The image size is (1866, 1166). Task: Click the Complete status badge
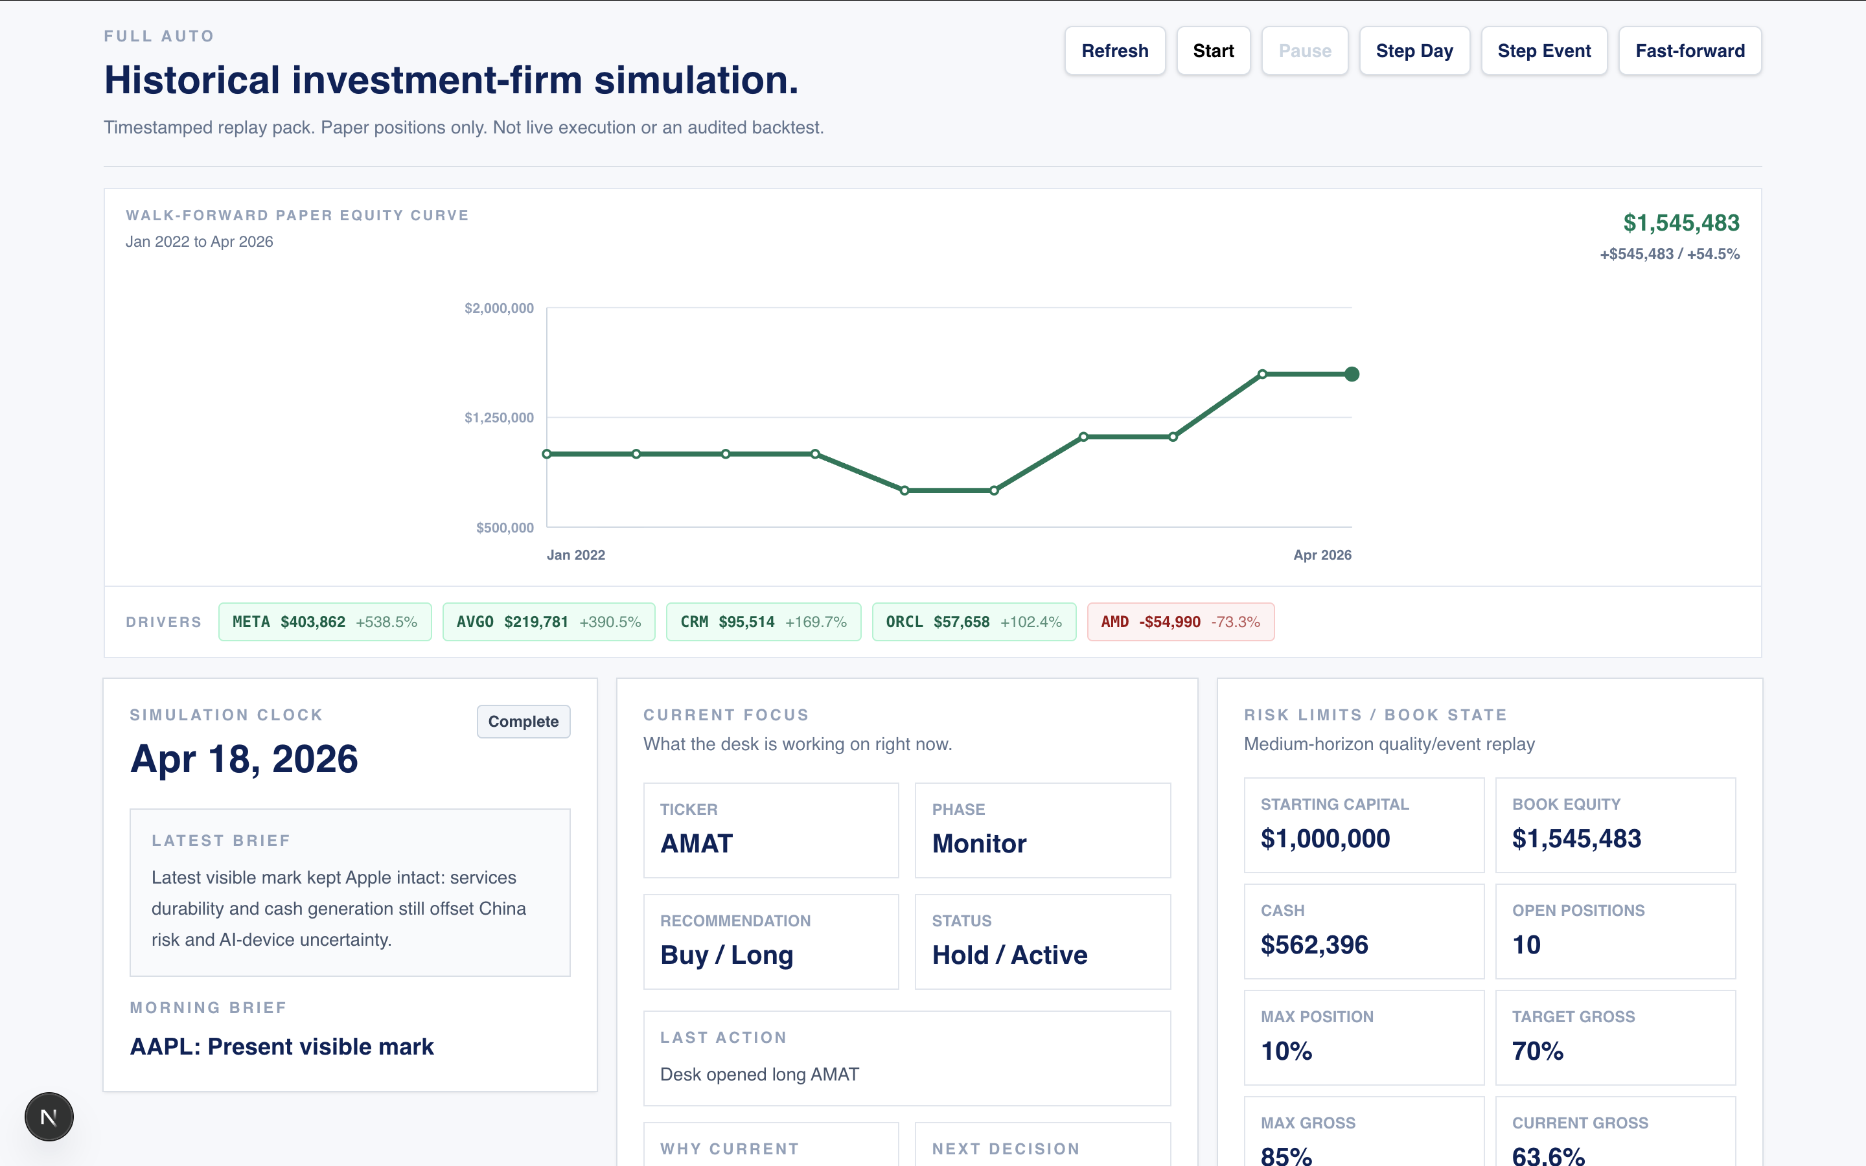523,721
